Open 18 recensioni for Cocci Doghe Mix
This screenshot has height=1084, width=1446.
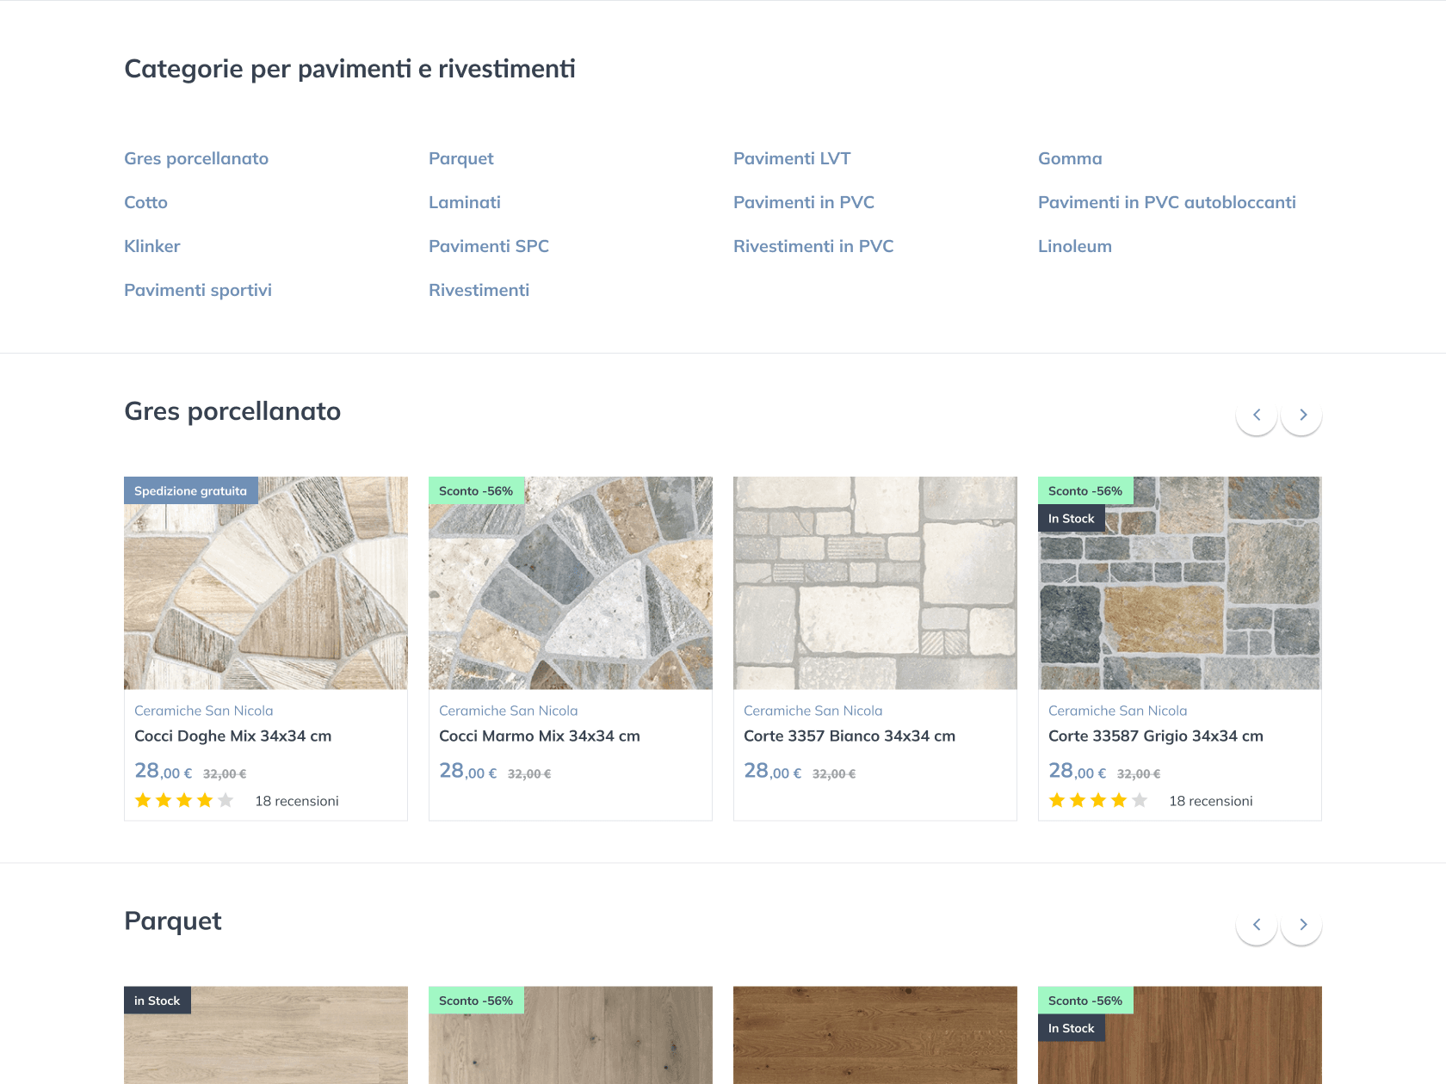[297, 801]
